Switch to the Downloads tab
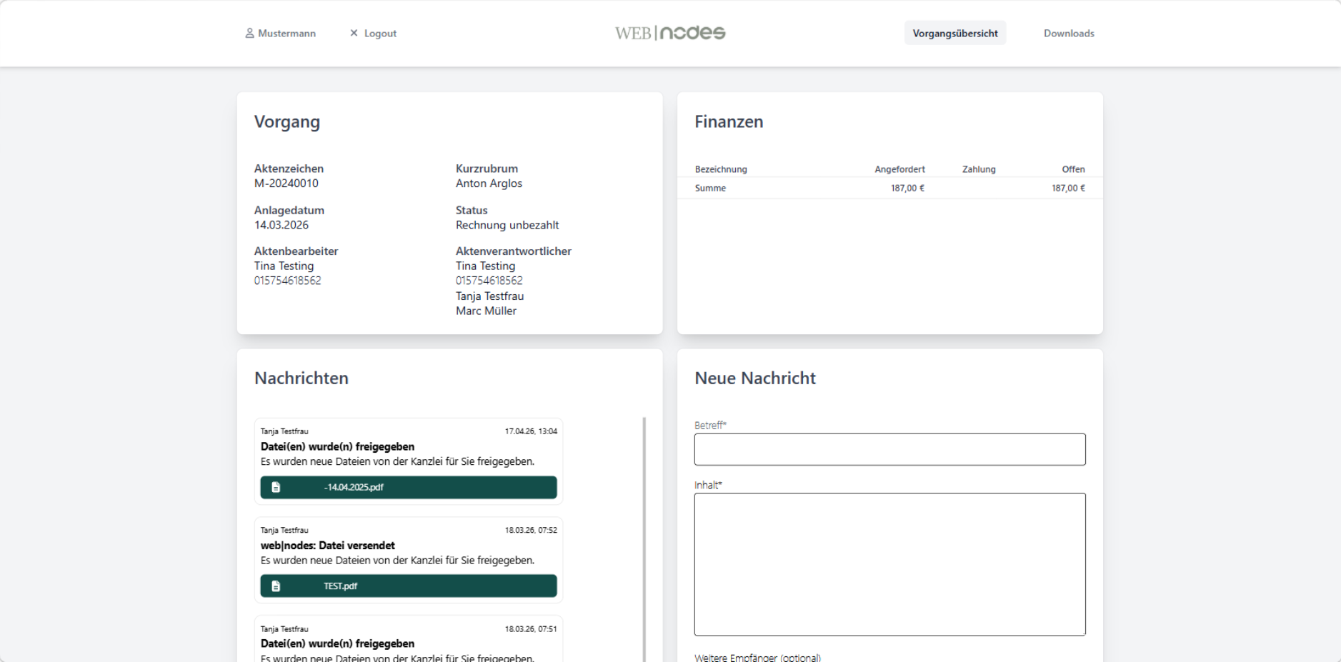Screen dimensions: 1341x662 click(x=1068, y=34)
